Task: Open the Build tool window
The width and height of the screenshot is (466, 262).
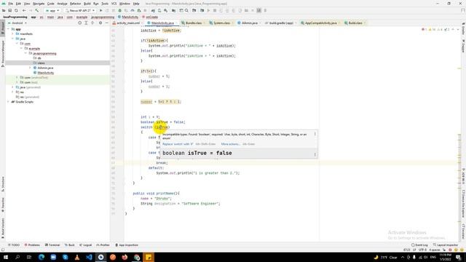Action: [70, 245]
